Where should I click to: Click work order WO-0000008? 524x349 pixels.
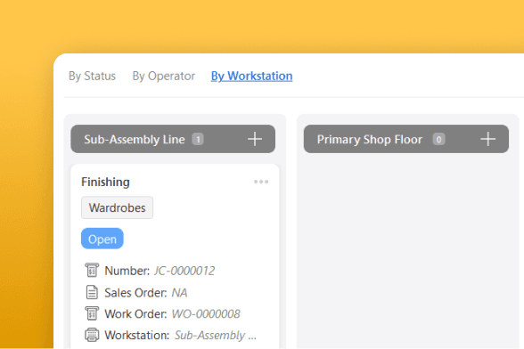click(x=206, y=314)
